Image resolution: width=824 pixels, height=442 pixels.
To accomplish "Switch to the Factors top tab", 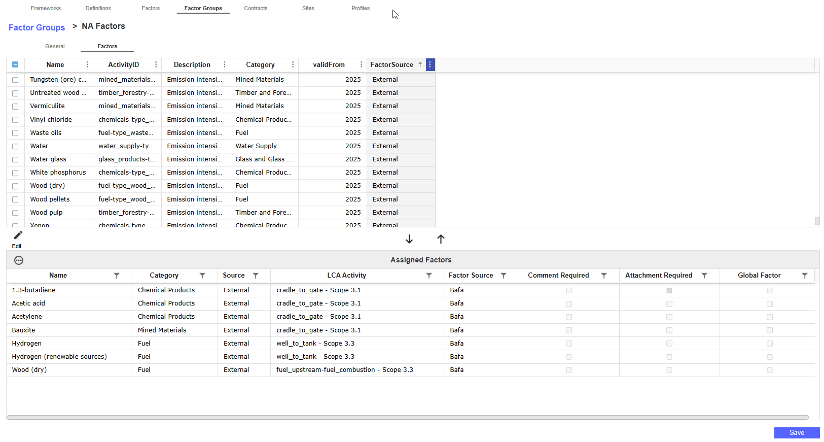I will (x=151, y=8).
